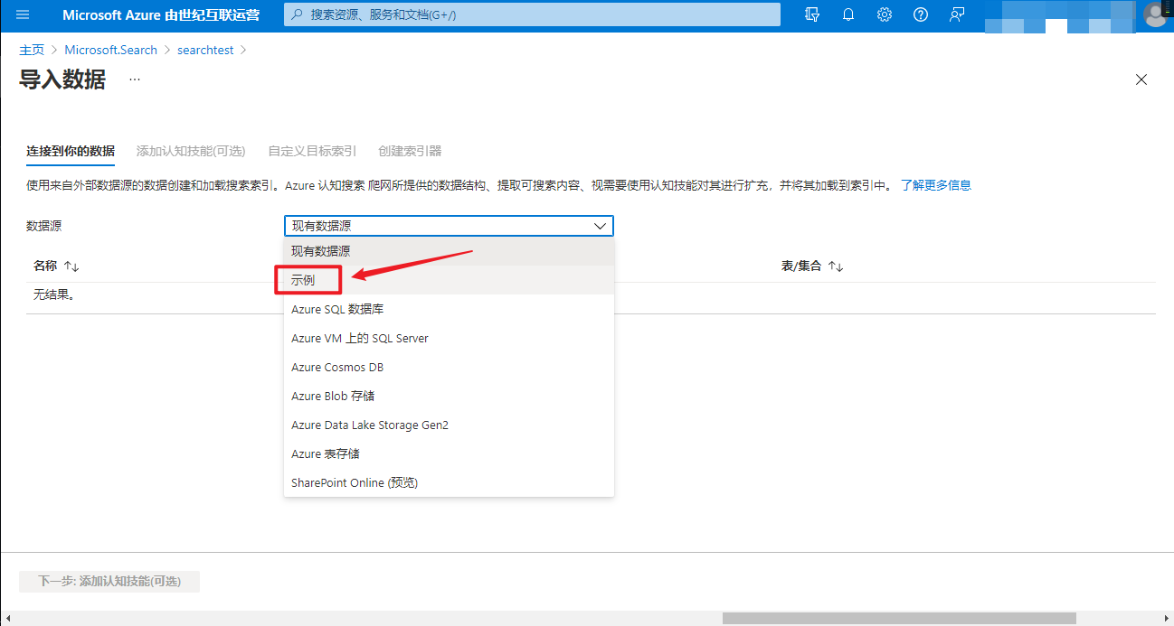Select 连接到你的数据 tab
Viewport: 1174px width, 626px height.
coord(71,151)
